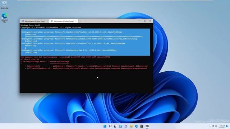Open the Widgets panel from taskbar
Screen dimensions: 230x129
click(x=121, y=126)
